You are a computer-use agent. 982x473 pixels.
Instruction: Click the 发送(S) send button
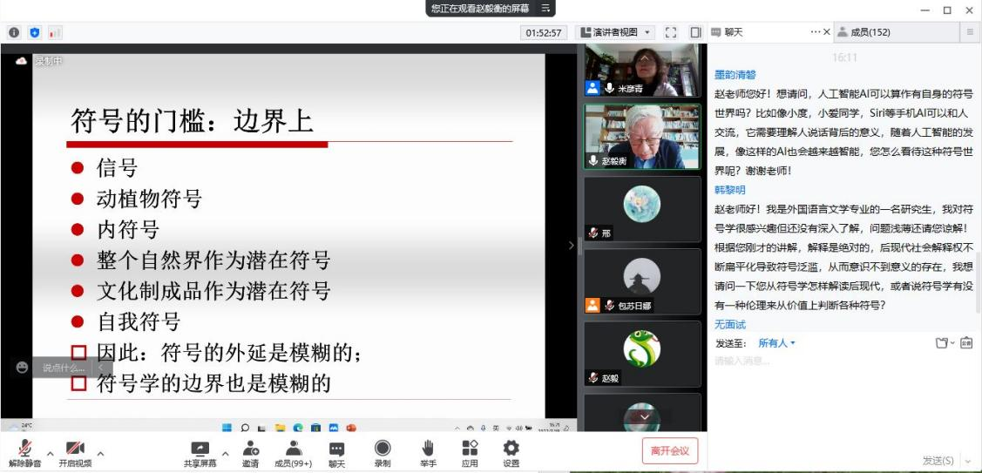(937, 460)
